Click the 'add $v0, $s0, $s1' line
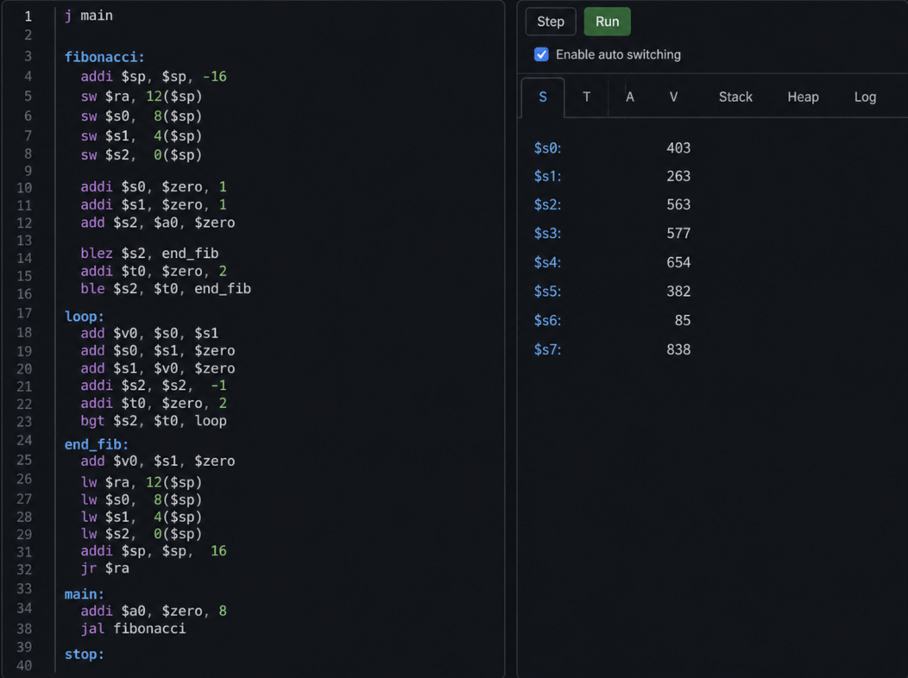 pyautogui.click(x=149, y=333)
